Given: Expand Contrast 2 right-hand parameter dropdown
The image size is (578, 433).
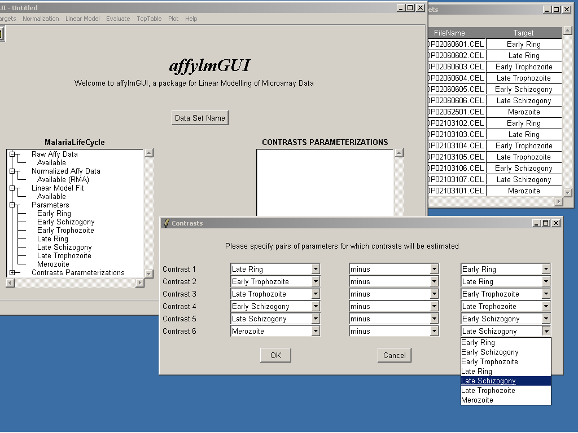Looking at the screenshot, I should click(x=546, y=282).
